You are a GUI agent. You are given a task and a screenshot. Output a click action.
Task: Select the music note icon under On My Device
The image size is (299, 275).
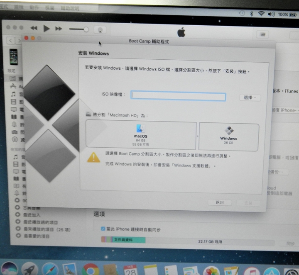click(x=16, y=157)
